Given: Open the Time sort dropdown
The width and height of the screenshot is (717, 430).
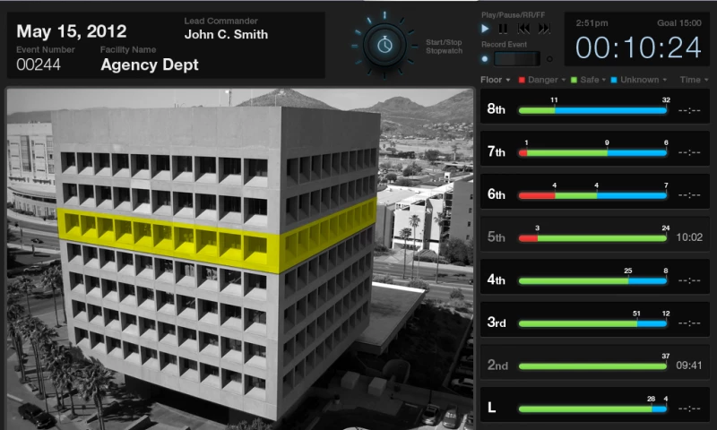Looking at the screenshot, I should pos(694,80).
